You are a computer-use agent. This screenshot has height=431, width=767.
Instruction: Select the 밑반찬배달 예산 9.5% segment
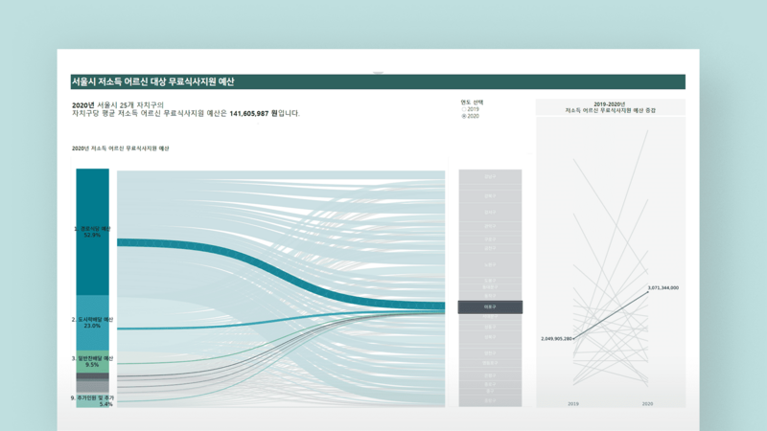(93, 360)
